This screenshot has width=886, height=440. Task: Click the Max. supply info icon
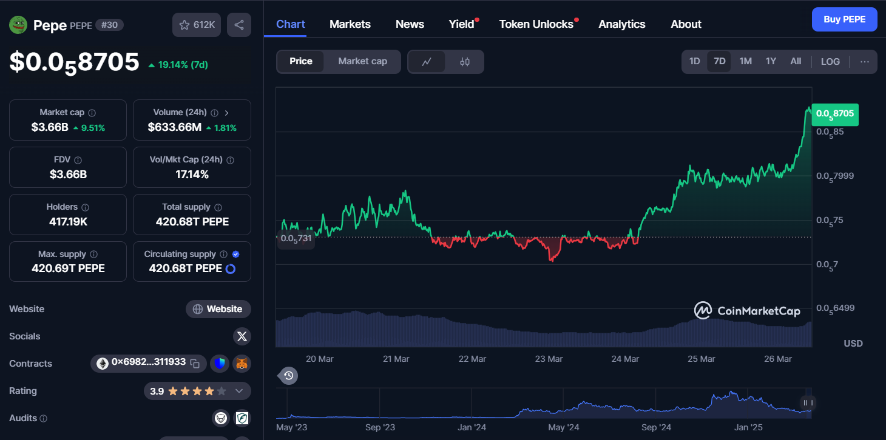93,255
